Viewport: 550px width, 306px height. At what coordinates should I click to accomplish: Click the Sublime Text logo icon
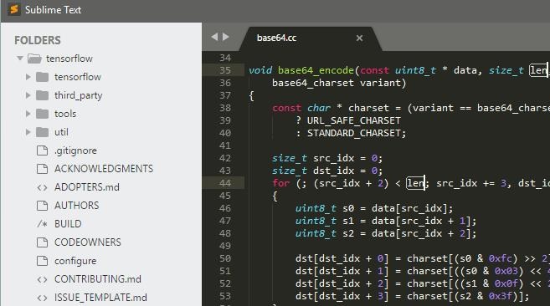point(14,9)
